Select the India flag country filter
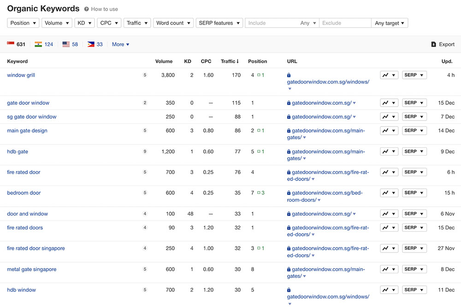The width and height of the screenshot is (461, 307). (x=38, y=44)
